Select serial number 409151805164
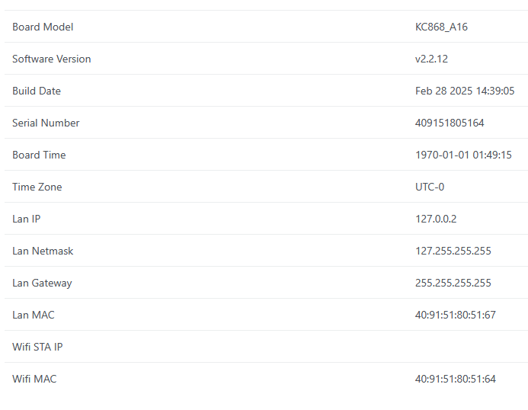This screenshot has height=410, width=528. (450, 123)
